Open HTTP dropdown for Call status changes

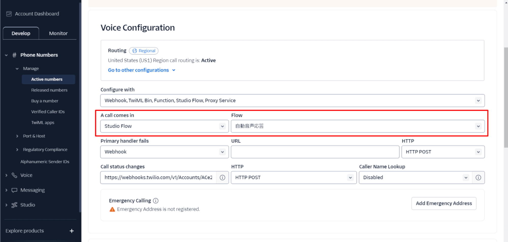294,178
